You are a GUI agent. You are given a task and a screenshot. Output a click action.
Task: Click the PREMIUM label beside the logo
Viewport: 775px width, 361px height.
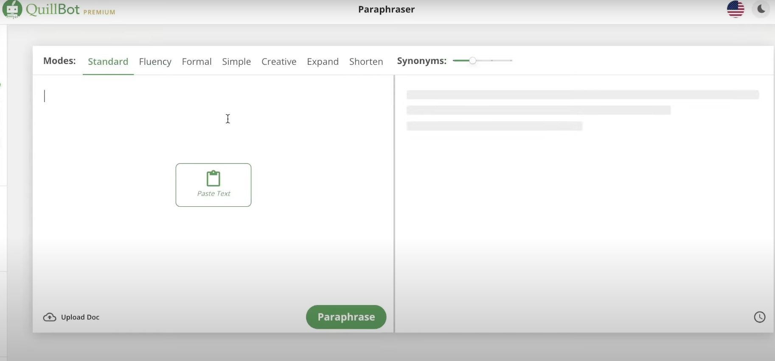click(x=99, y=12)
